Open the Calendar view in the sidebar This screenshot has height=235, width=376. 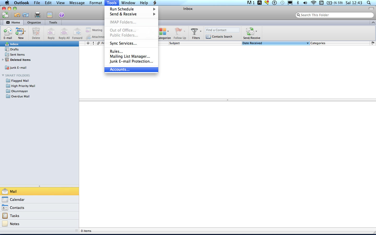17,199
